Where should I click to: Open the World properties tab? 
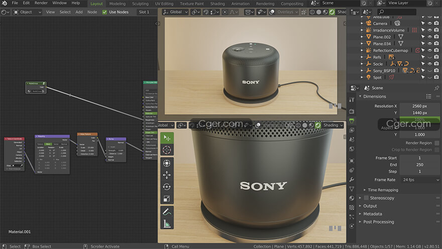(x=352, y=149)
